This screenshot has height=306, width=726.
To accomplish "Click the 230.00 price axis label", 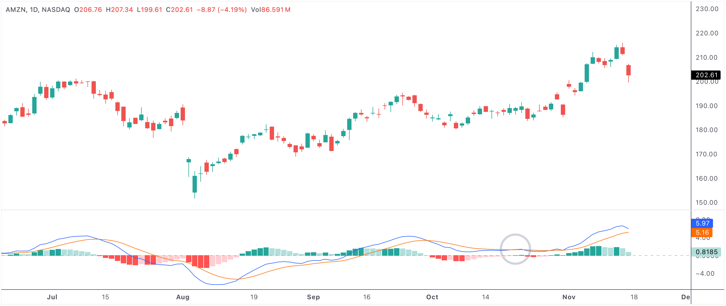I will point(707,9).
